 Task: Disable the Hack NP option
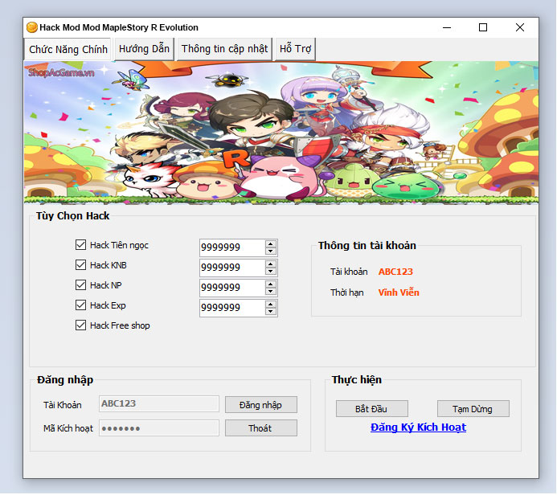tap(80, 284)
